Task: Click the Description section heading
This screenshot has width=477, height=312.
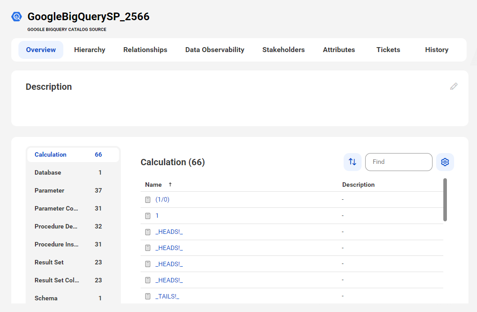Action: pyautogui.click(x=49, y=87)
